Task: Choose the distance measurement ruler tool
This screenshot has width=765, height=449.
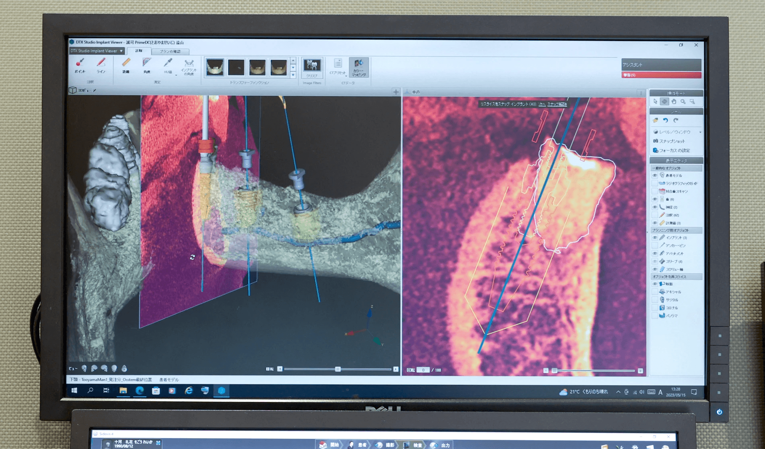Action: [x=126, y=66]
